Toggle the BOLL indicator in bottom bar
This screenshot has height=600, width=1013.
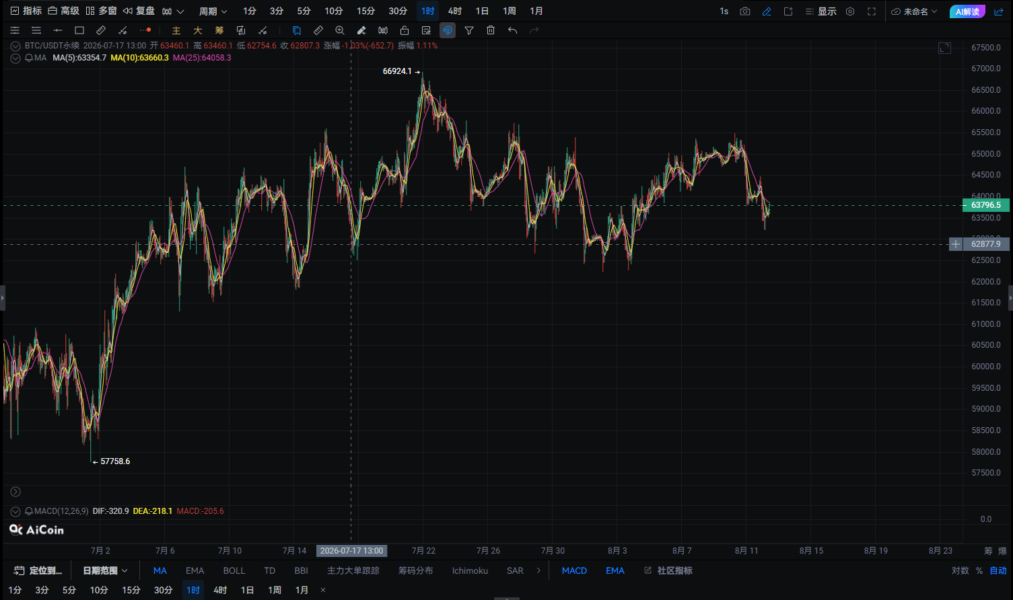(234, 570)
